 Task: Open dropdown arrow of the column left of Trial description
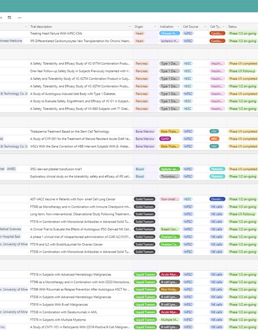26,27
